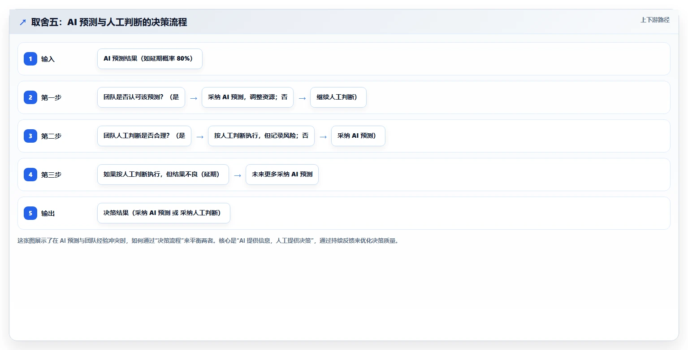This screenshot has height=350, width=688.
Task: Click the 上下游路径 label in the header
Action: [x=655, y=20]
